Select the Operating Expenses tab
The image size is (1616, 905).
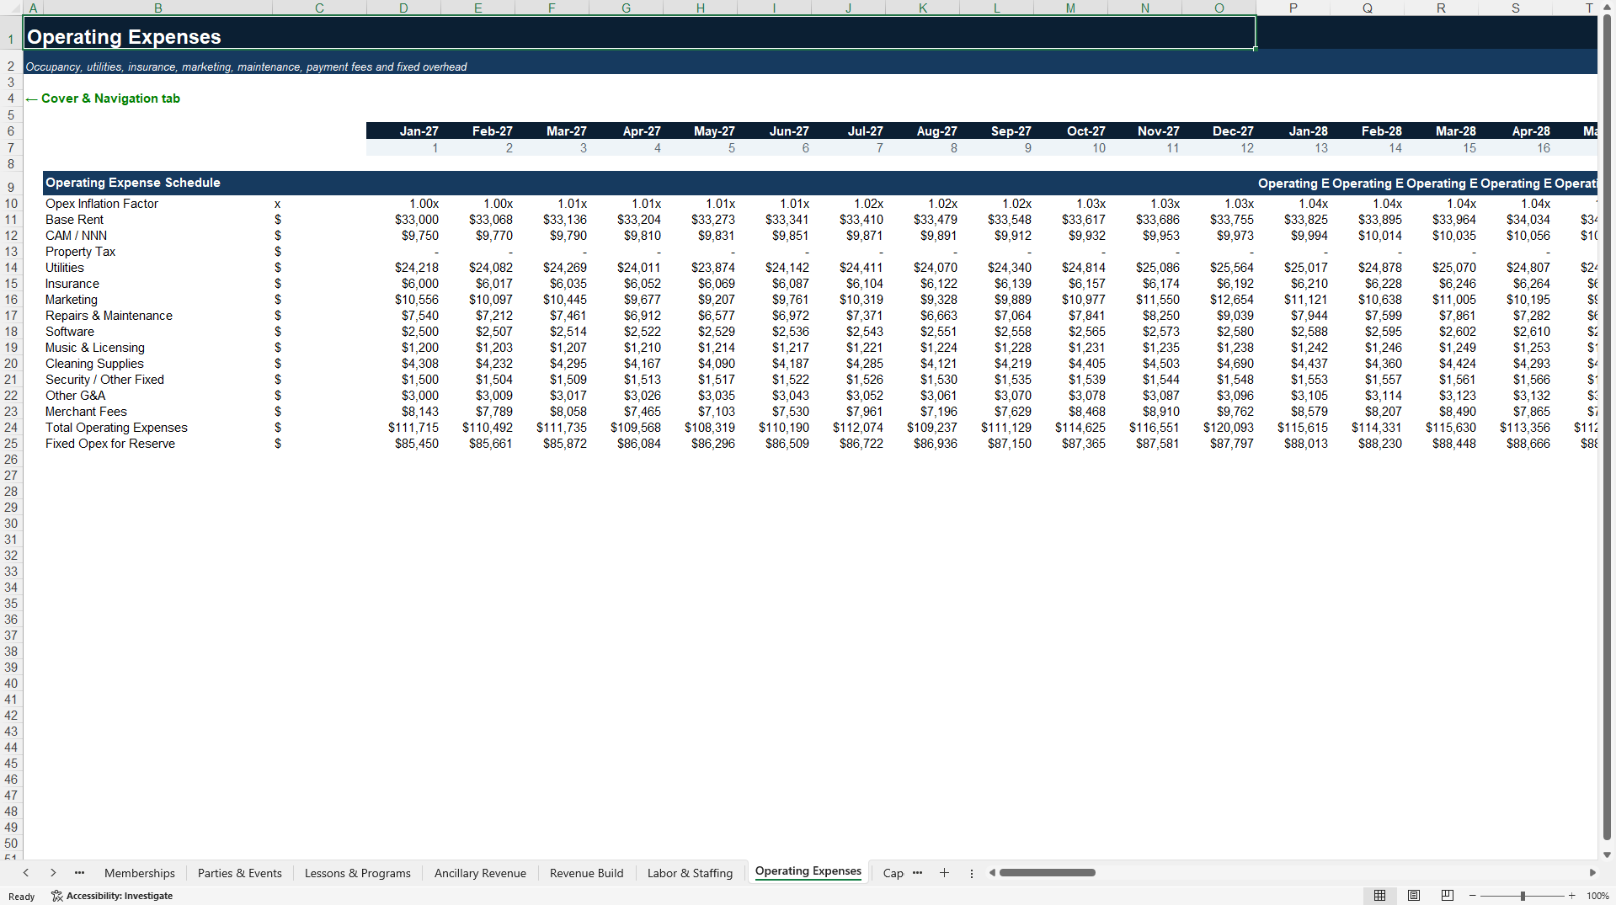[x=808, y=871]
